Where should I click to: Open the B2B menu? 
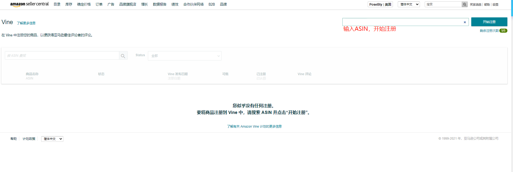(x=212, y=4)
